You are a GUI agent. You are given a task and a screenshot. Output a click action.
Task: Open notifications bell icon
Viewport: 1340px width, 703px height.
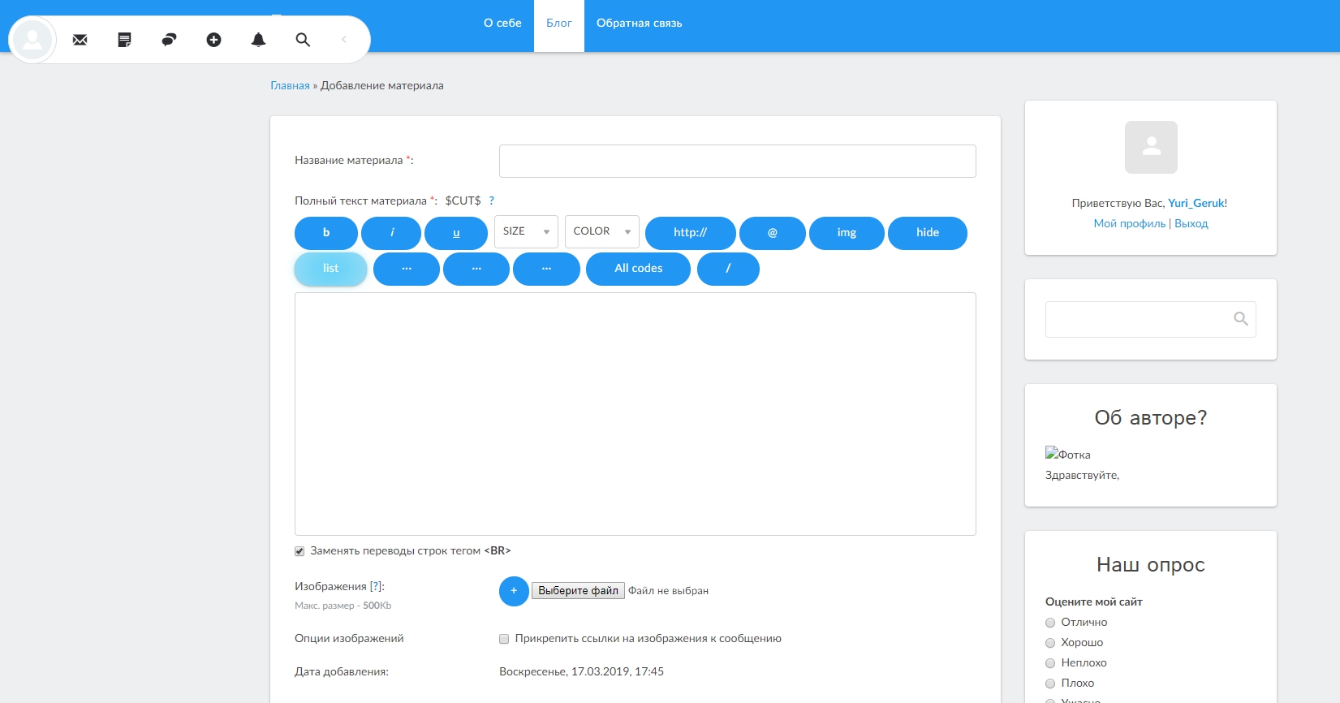click(258, 40)
